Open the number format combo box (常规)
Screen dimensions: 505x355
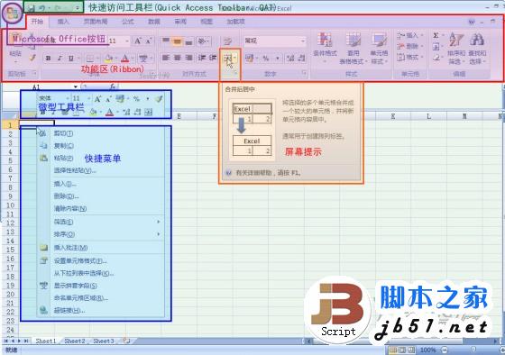275,41
